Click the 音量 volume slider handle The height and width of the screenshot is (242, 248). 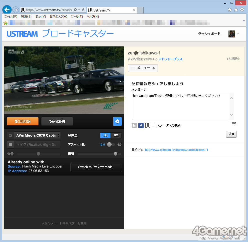(38, 154)
